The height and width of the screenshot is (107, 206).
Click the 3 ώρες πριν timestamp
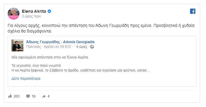[x=31, y=16]
